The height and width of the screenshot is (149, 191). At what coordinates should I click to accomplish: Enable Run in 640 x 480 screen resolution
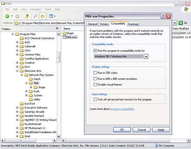[95, 79]
